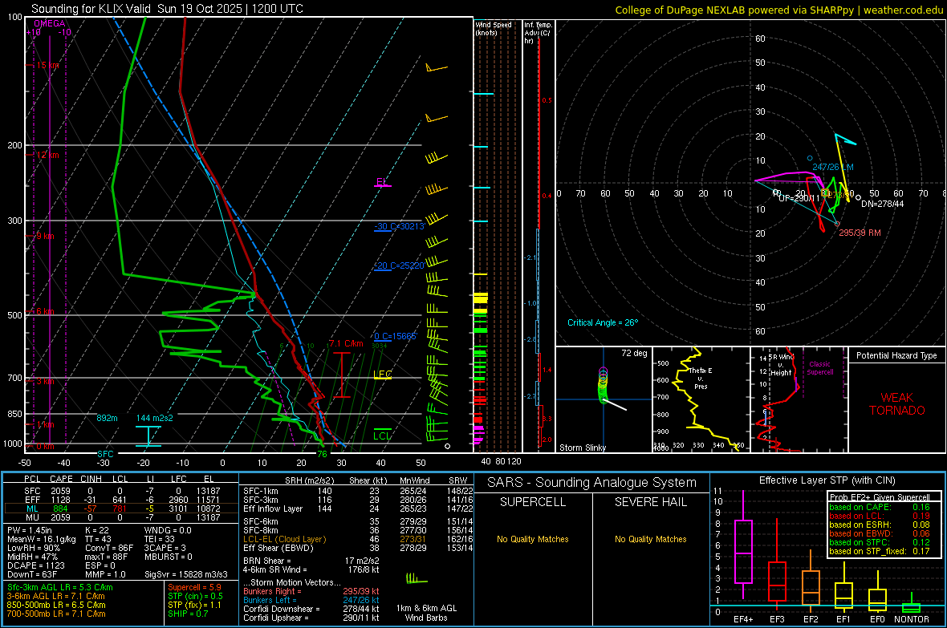
Task: Click the 'Storm Slinky' panel label
Action: (x=582, y=448)
